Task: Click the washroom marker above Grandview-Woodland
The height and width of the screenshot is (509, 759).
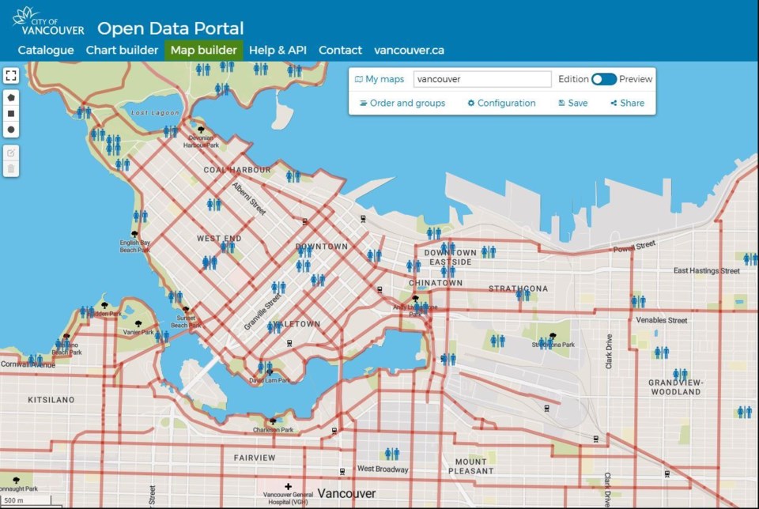Action: 680,374
